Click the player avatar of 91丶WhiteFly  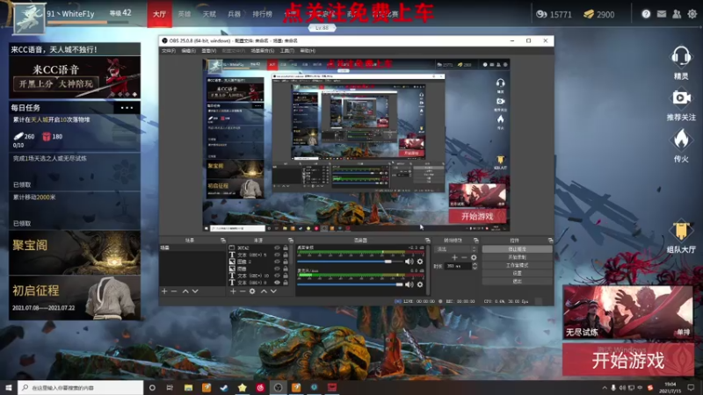tap(29, 18)
